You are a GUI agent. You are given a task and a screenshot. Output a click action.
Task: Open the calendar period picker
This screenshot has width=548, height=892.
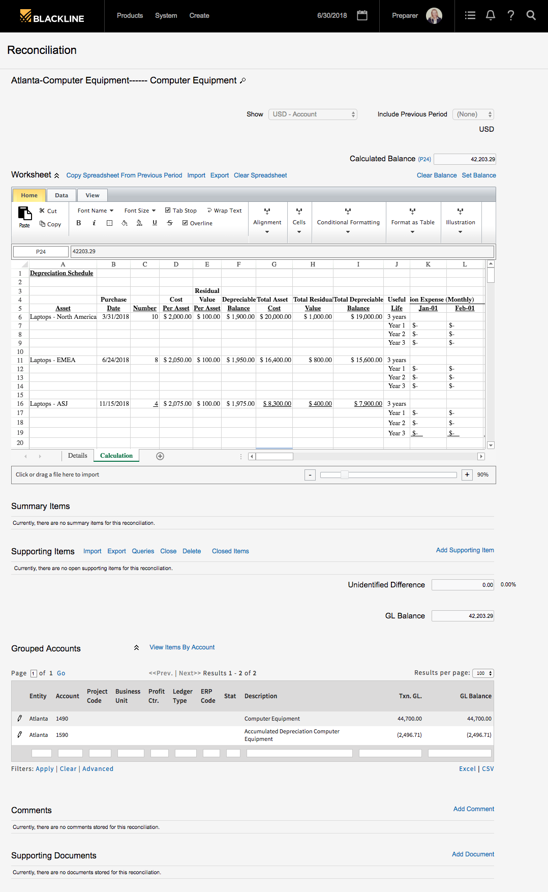coord(362,15)
